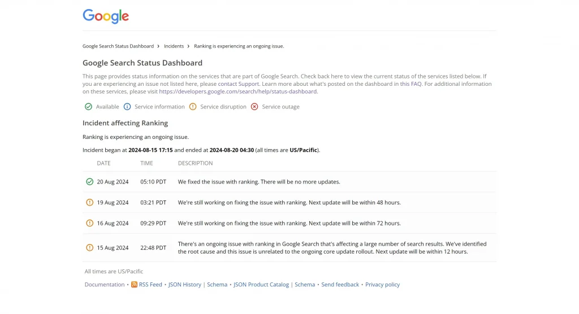Click the '20 Aug 2024' date cell
Image resolution: width=579 pixels, height=314 pixels.
pos(113,181)
